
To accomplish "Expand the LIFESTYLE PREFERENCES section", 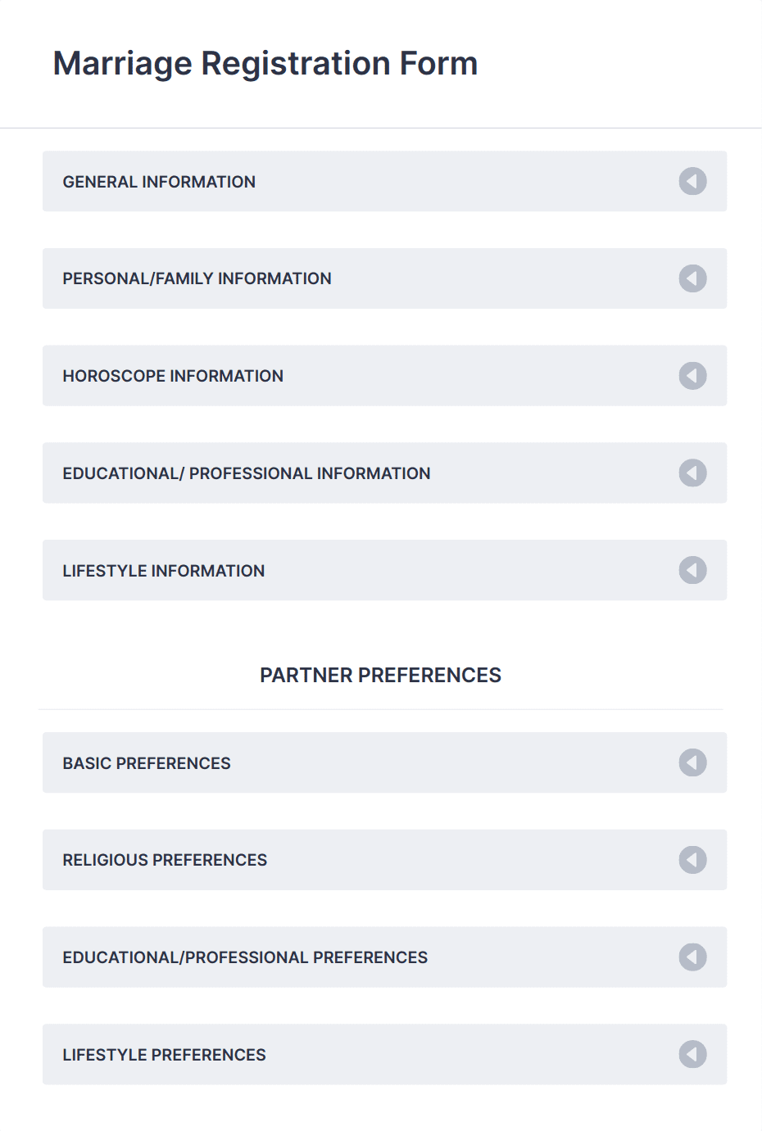I will pos(381,1055).
